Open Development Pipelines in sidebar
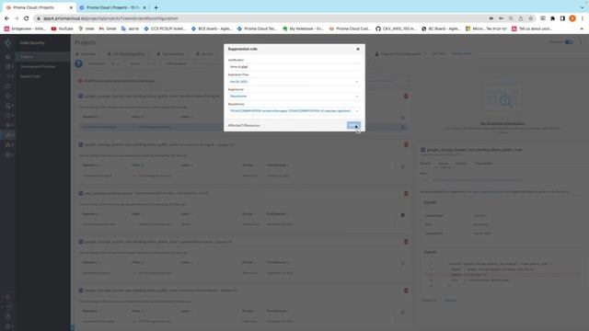Screen dimensions: 589x331 38,66
